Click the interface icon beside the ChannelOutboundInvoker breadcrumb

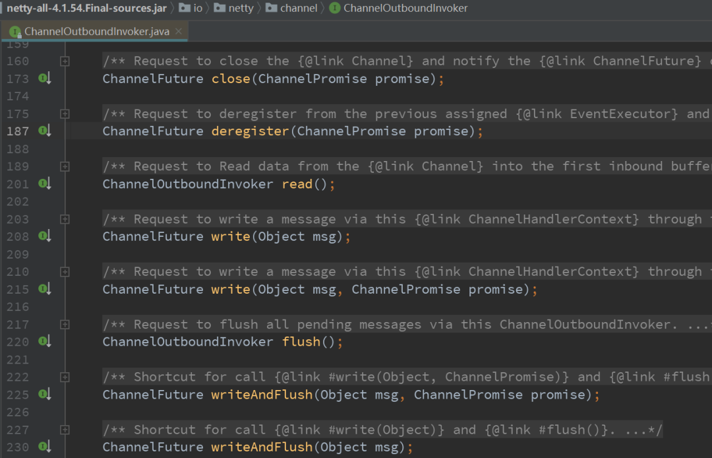pyautogui.click(x=335, y=8)
